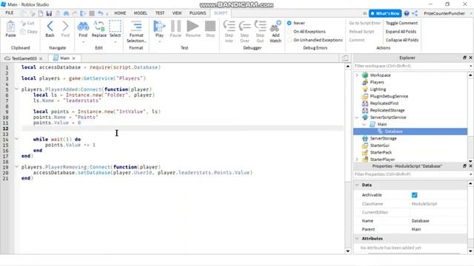This screenshot has height=266, width=474.
Task: Click the share icon near What's New
Action: 415,13
